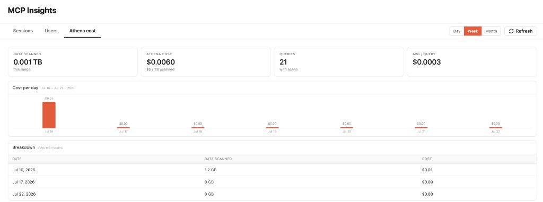Screen dimensions: 543x202
Task: Click the Jul 20 bar in chart
Action: 347,128
